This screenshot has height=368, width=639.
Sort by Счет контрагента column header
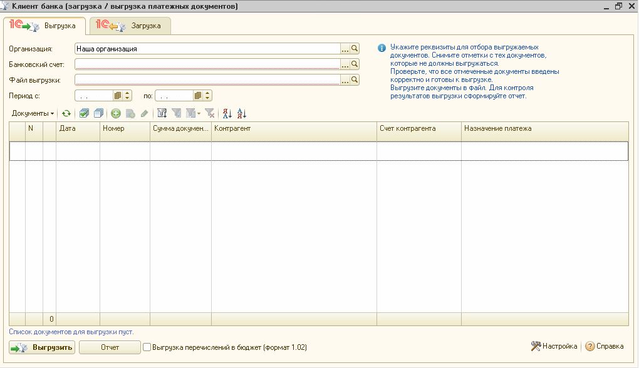[419, 131]
